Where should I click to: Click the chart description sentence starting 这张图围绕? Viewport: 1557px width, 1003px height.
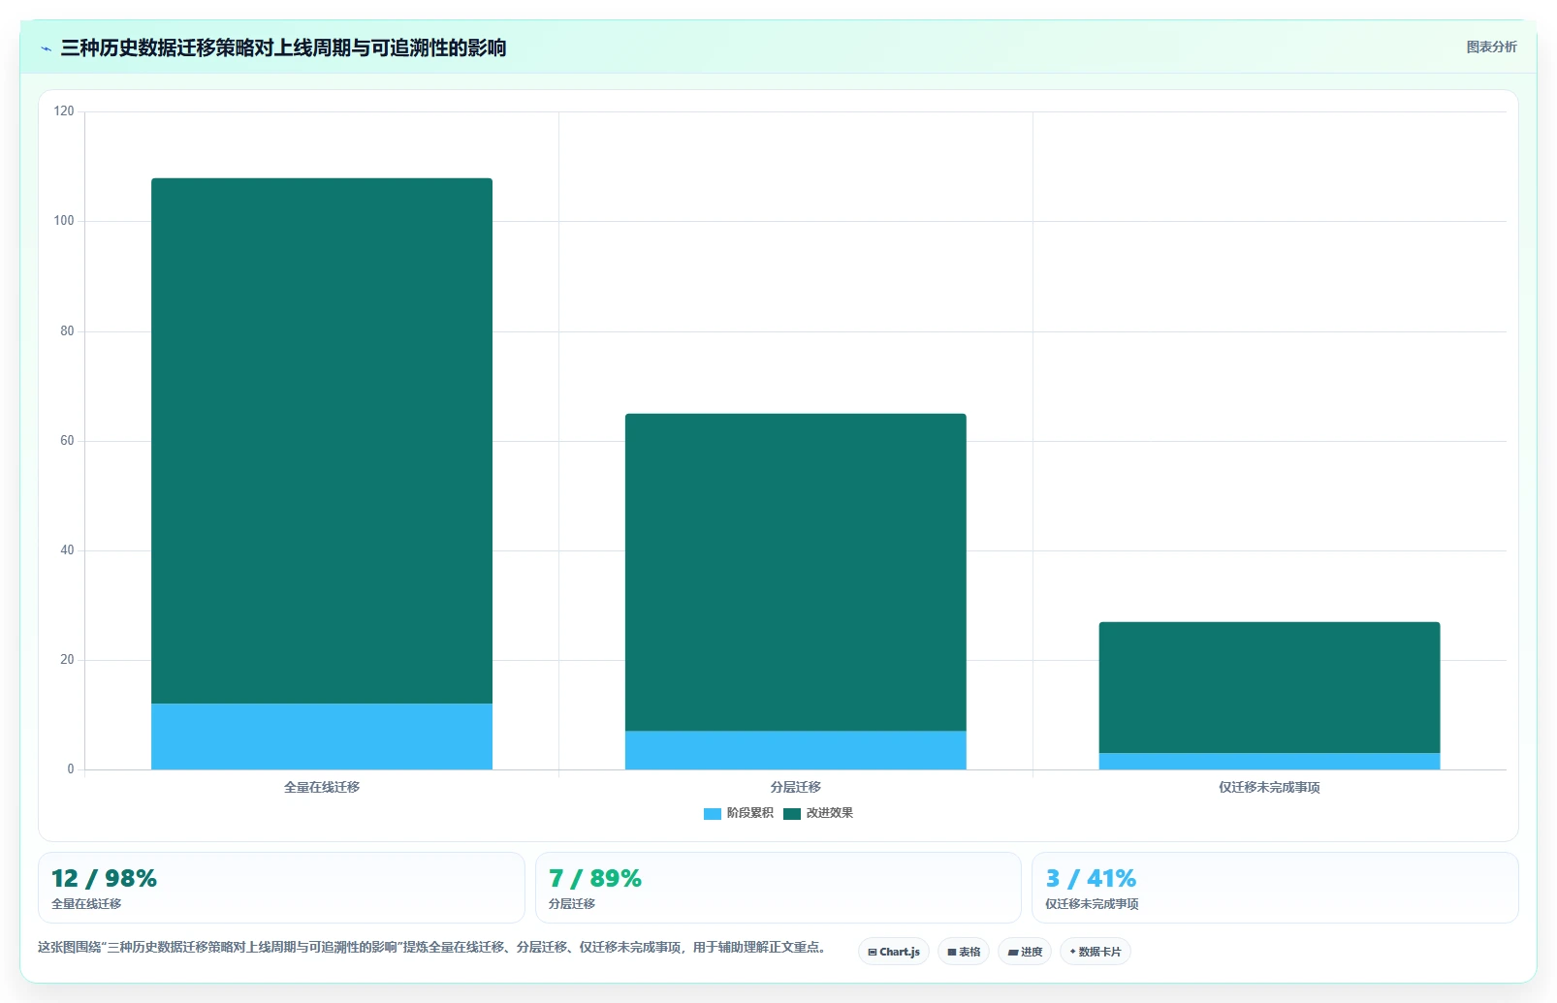click(432, 947)
